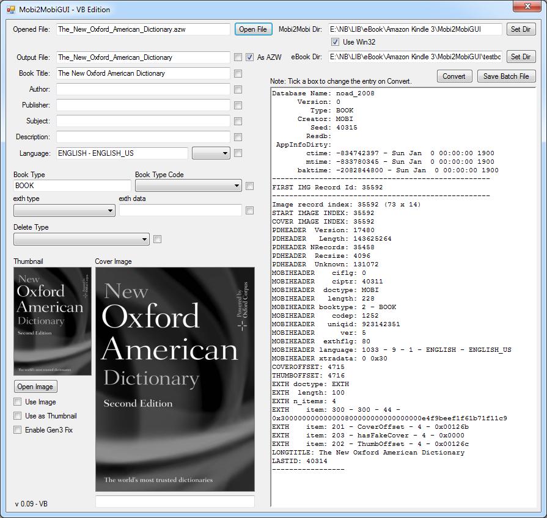
Task: Tick the checkbox next to Book Title
Action: (x=238, y=73)
